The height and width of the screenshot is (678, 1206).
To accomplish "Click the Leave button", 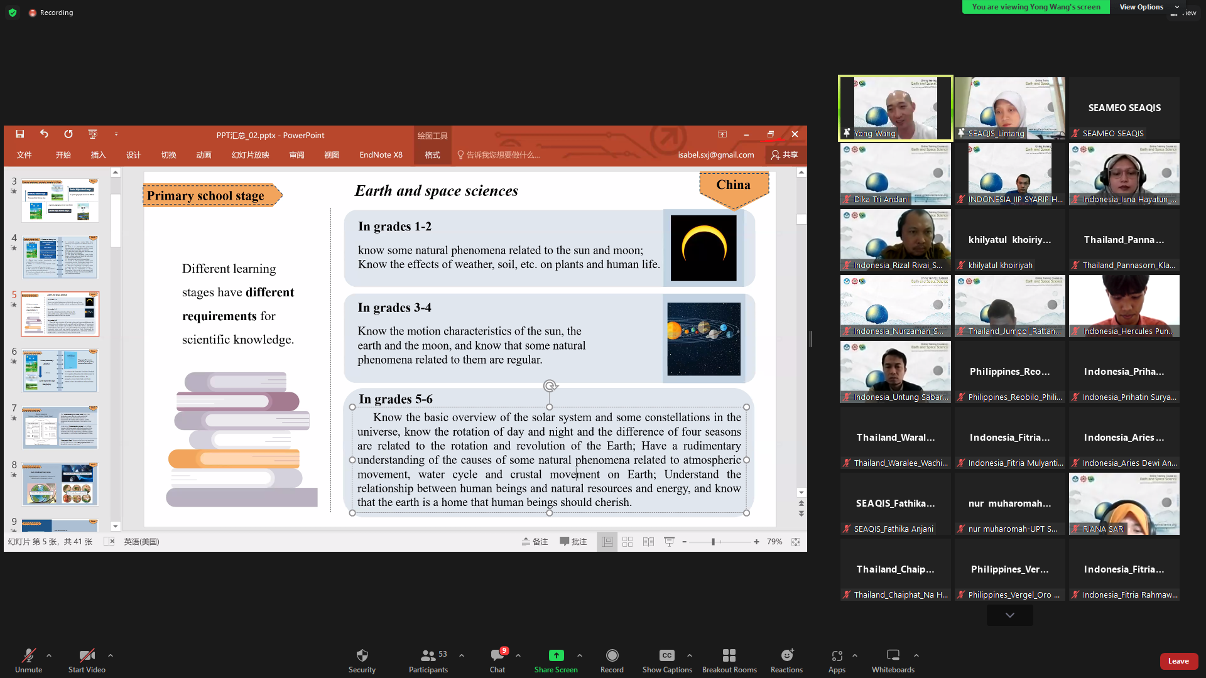I will pos(1178,661).
